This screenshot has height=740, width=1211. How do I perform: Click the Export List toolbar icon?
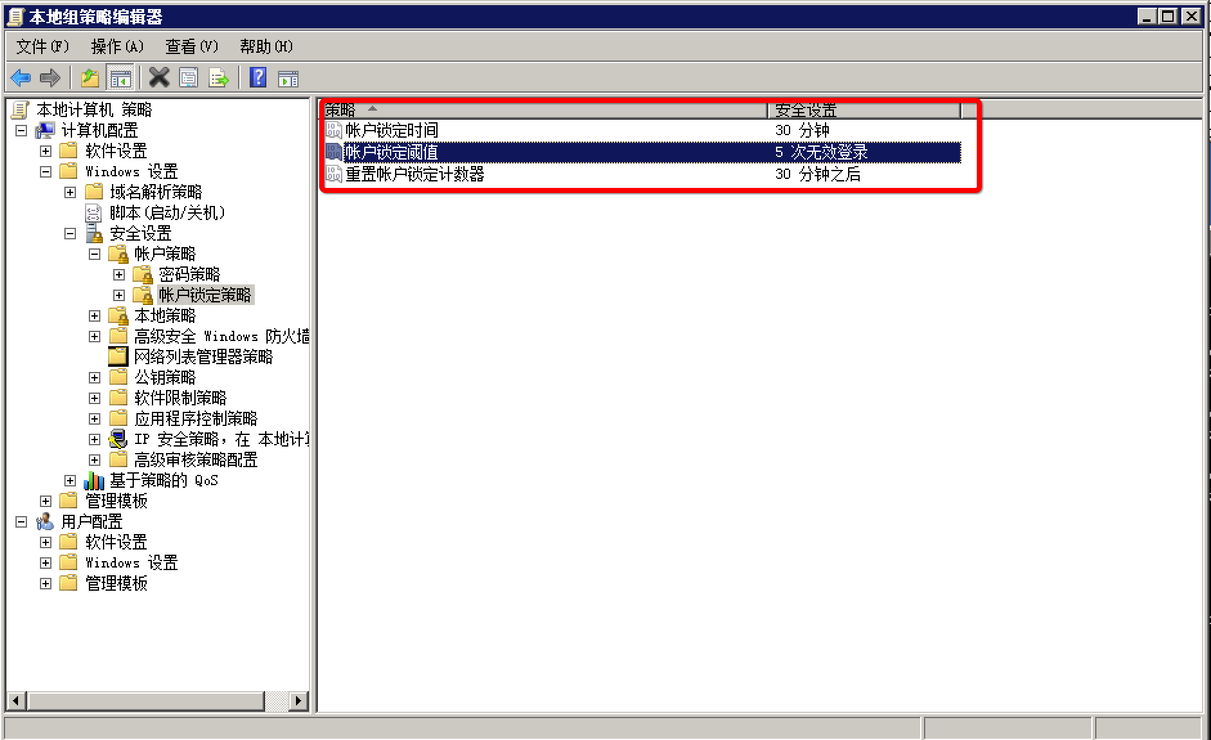[x=219, y=79]
